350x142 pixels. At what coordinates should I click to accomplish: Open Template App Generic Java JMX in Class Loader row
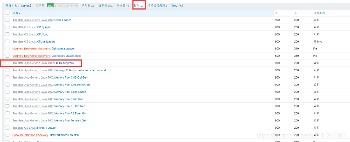[33, 20]
